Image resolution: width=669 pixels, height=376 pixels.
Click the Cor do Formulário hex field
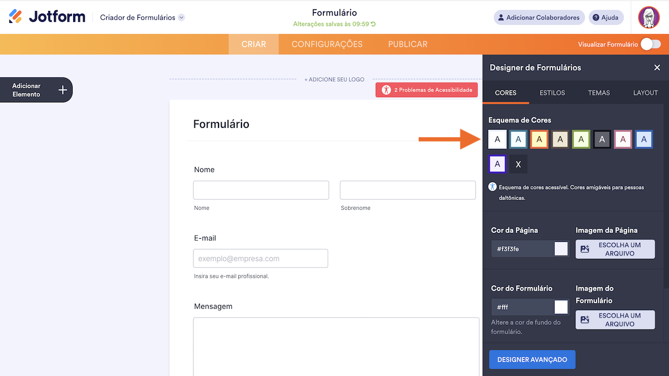tap(522, 307)
